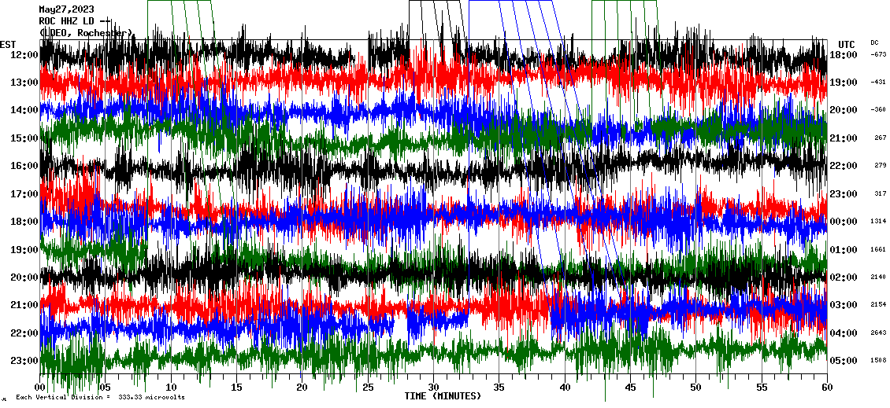Screen dimensions: 890x408
Task: Pick the 23:00 EST row label
Action: (x=24, y=361)
